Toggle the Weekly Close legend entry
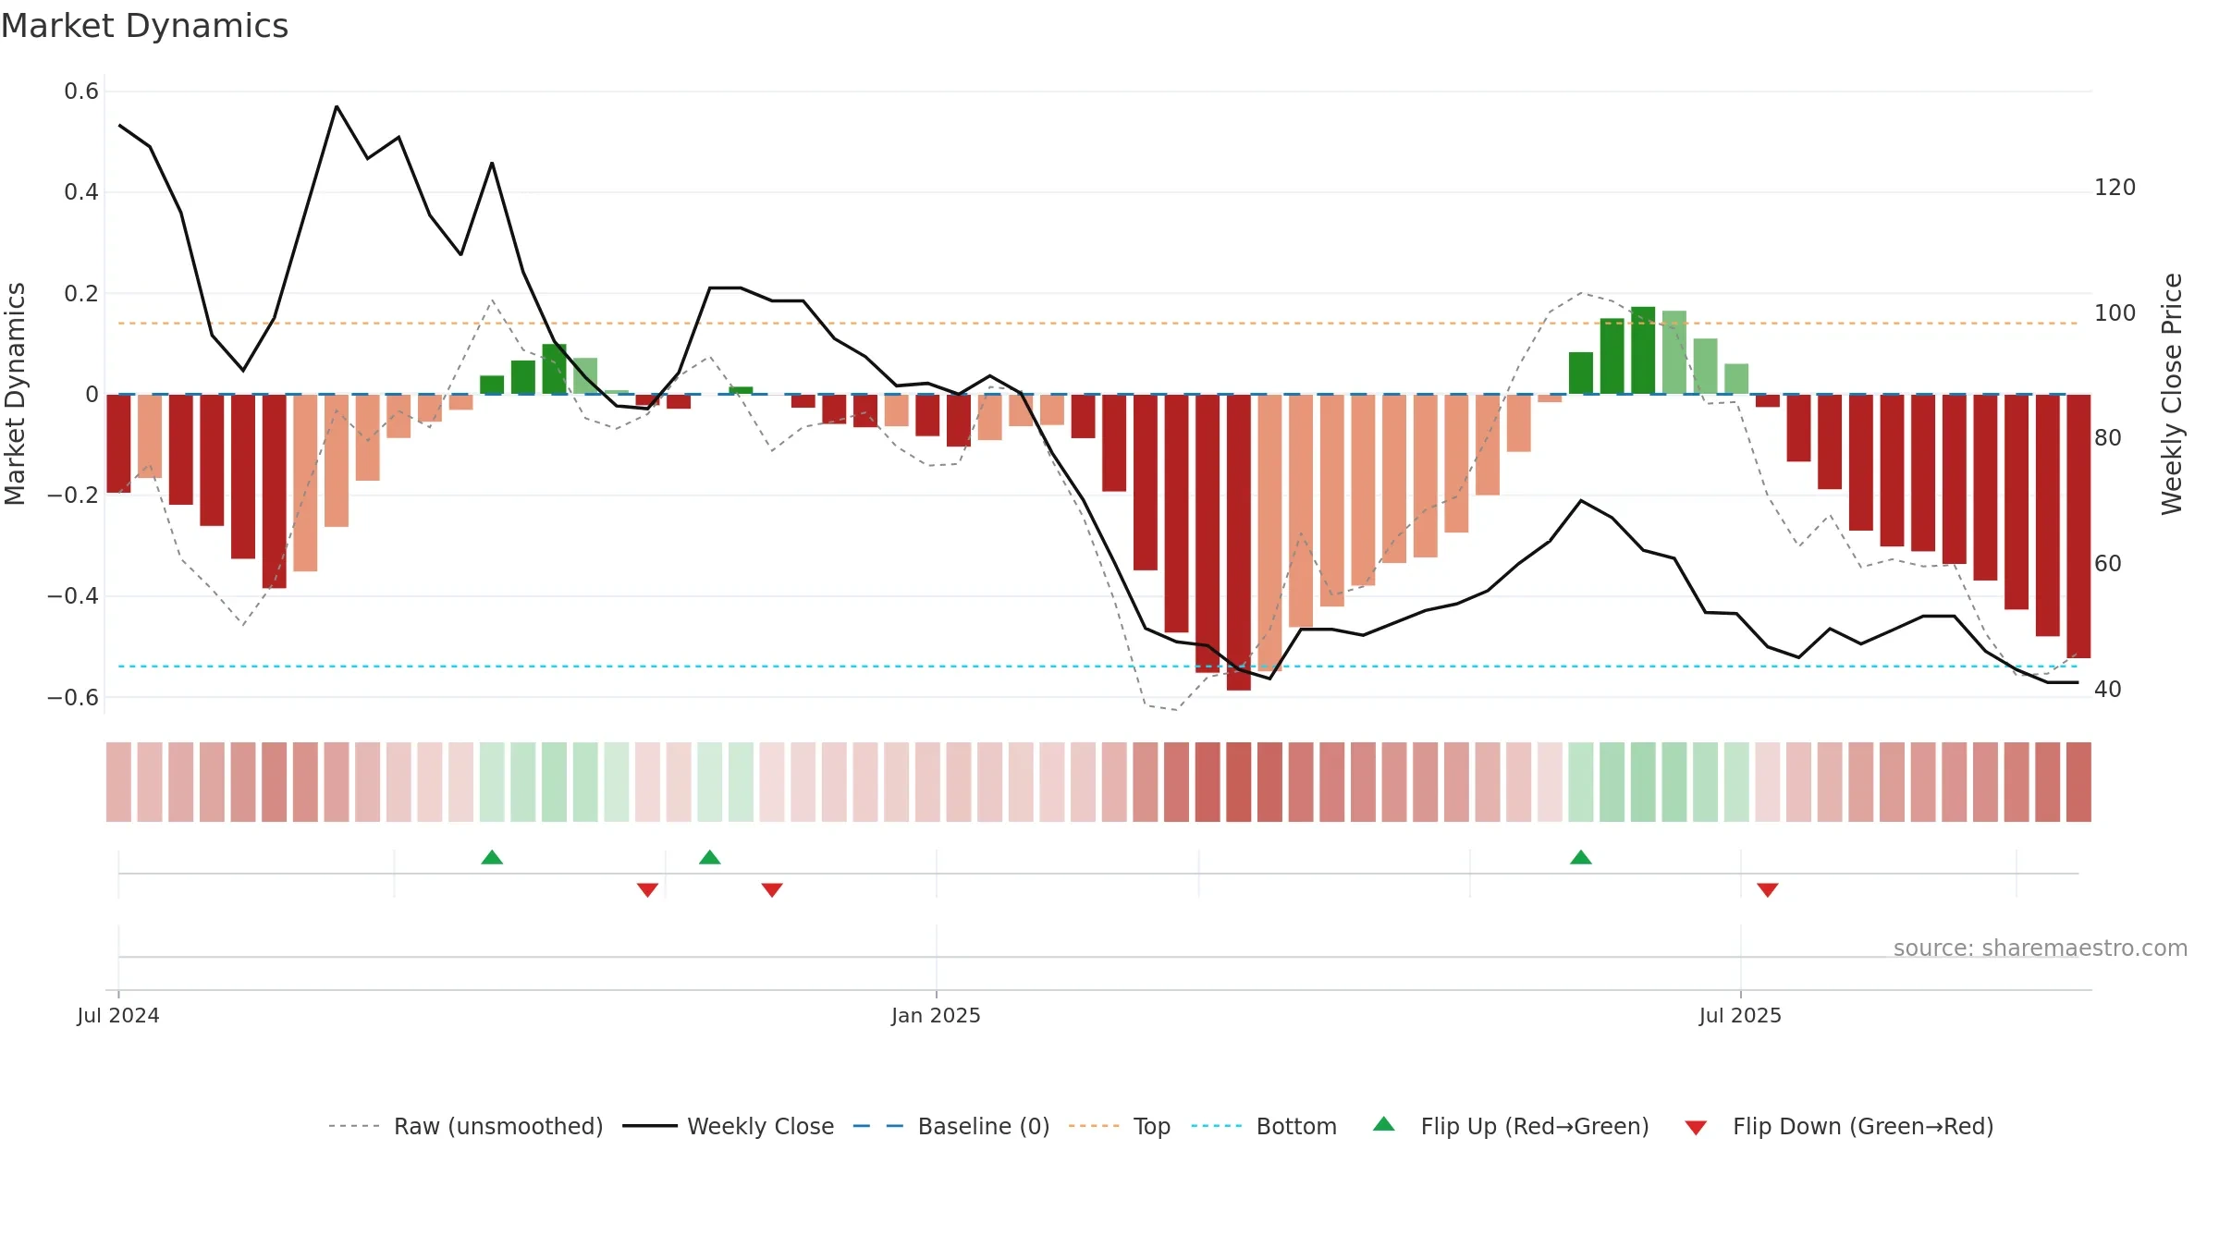The width and height of the screenshot is (2219, 1248). [x=729, y=1126]
